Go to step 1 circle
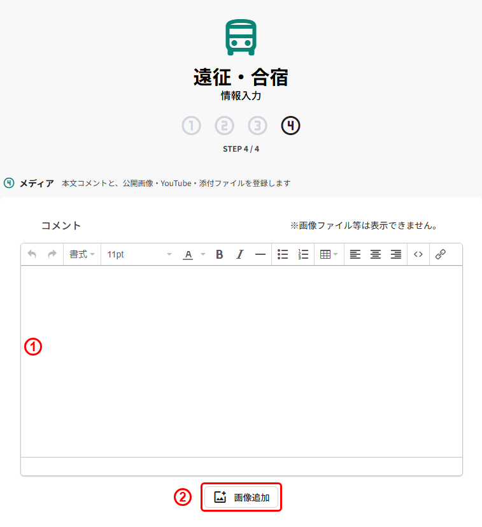This screenshot has height=527, width=482. 192,126
